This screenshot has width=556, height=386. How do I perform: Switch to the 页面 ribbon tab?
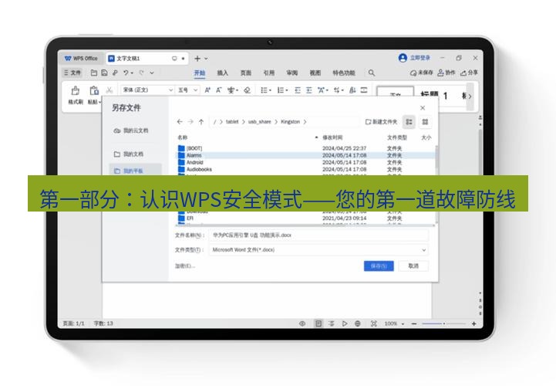click(246, 73)
